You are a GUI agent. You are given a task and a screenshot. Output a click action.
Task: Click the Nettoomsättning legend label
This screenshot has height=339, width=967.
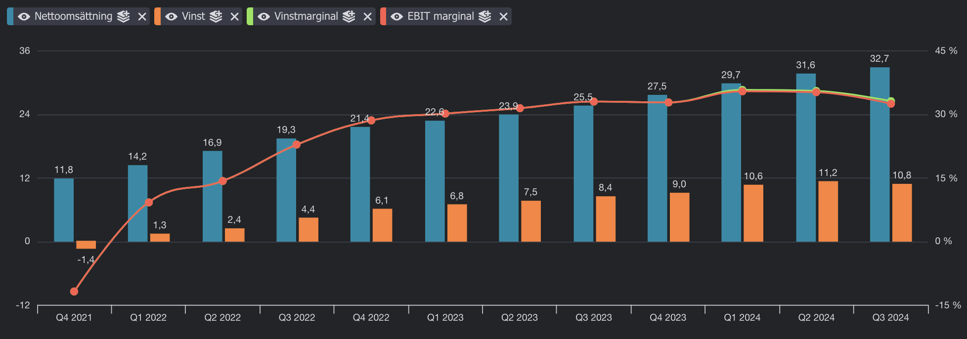(x=73, y=16)
